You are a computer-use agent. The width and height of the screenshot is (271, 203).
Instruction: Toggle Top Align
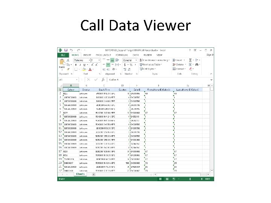click(104, 60)
